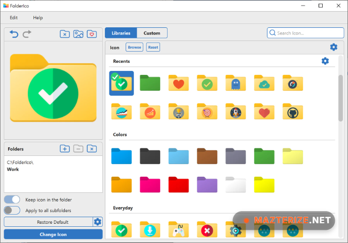348x243 pixels.
Task: Open the Icon panel settings gear
Action: click(334, 47)
